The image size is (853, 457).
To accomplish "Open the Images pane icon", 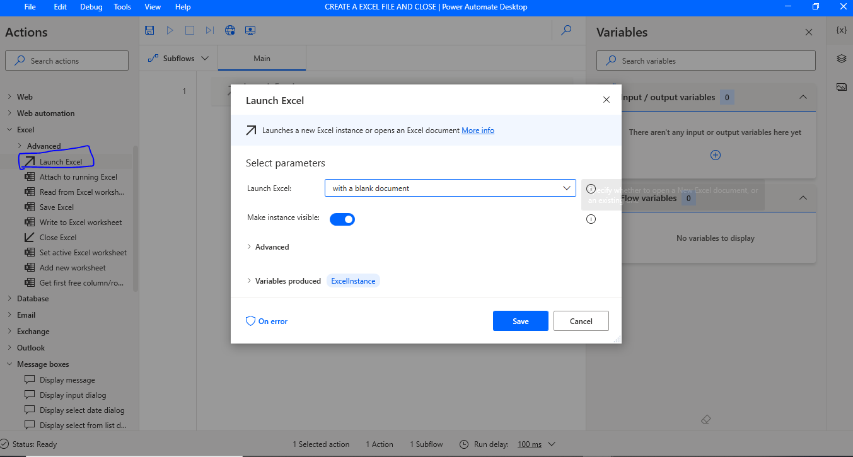I will 841,87.
